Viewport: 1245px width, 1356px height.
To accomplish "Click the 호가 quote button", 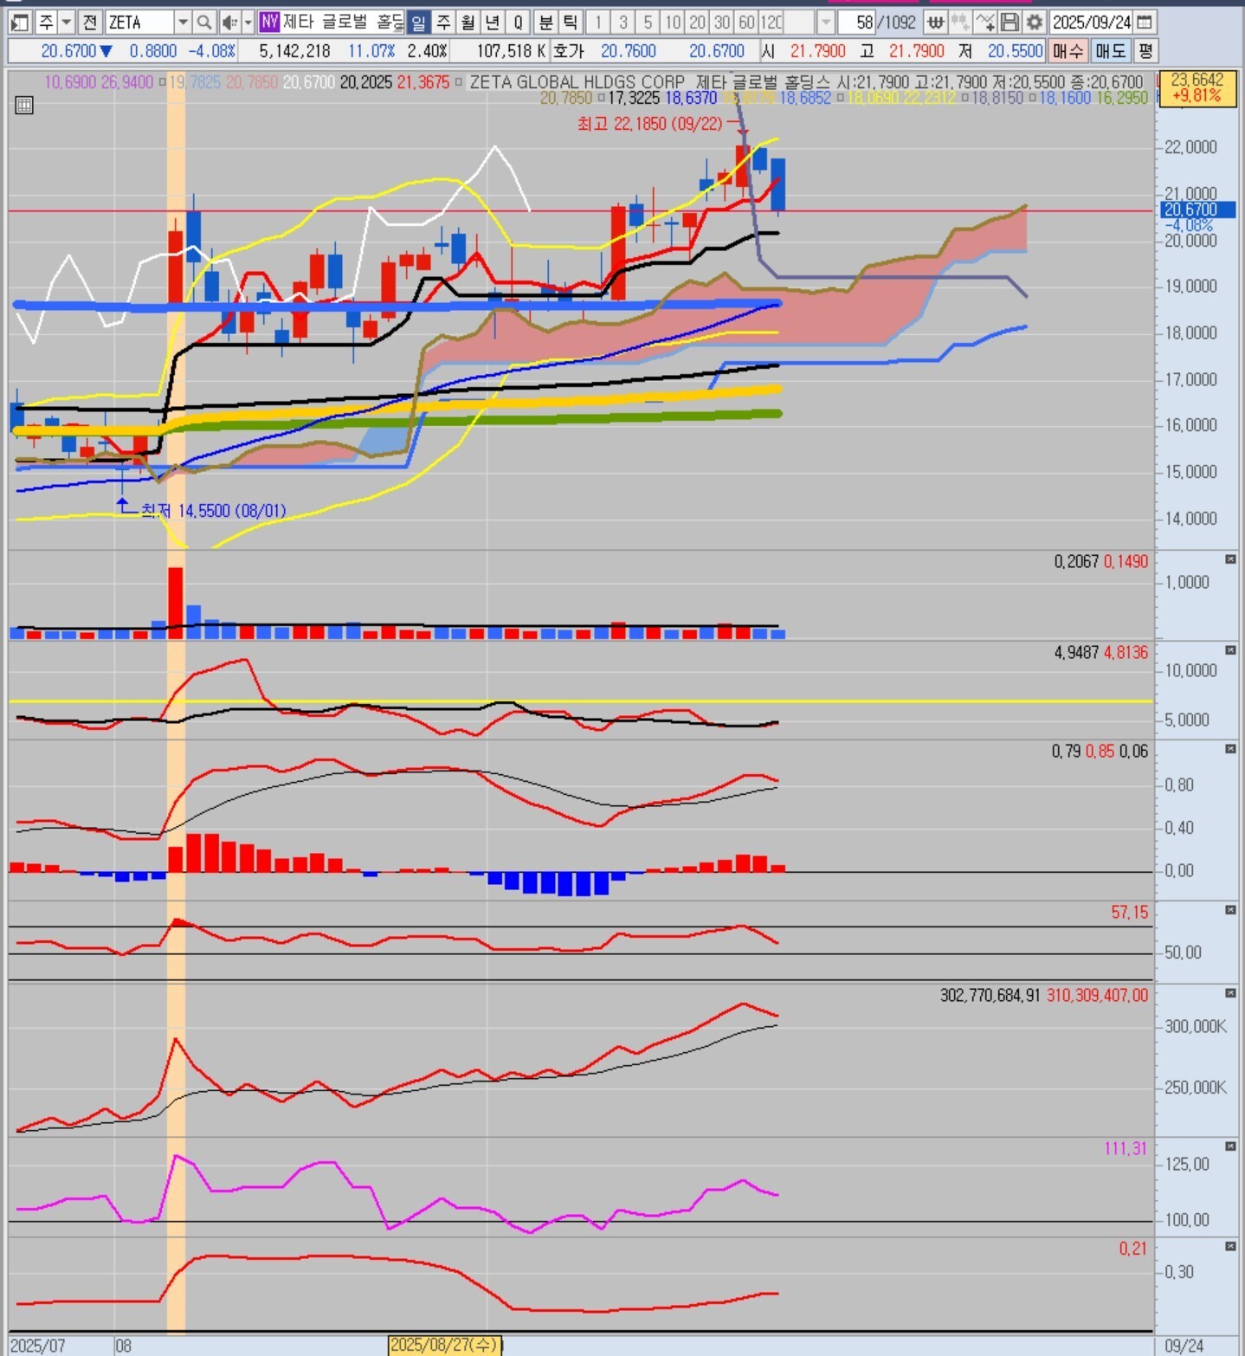I will (569, 51).
